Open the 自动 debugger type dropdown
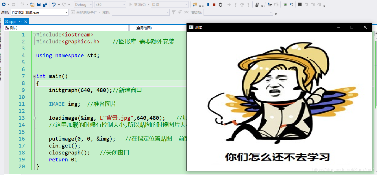The width and height of the screenshot is (377, 175). 170,5
